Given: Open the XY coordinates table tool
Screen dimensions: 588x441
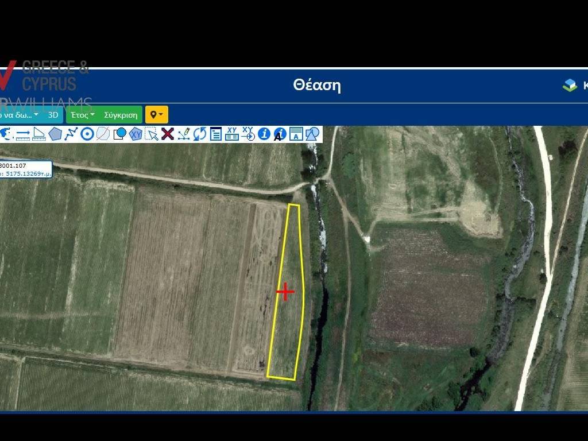Looking at the screenshot, I should point(232,134).
